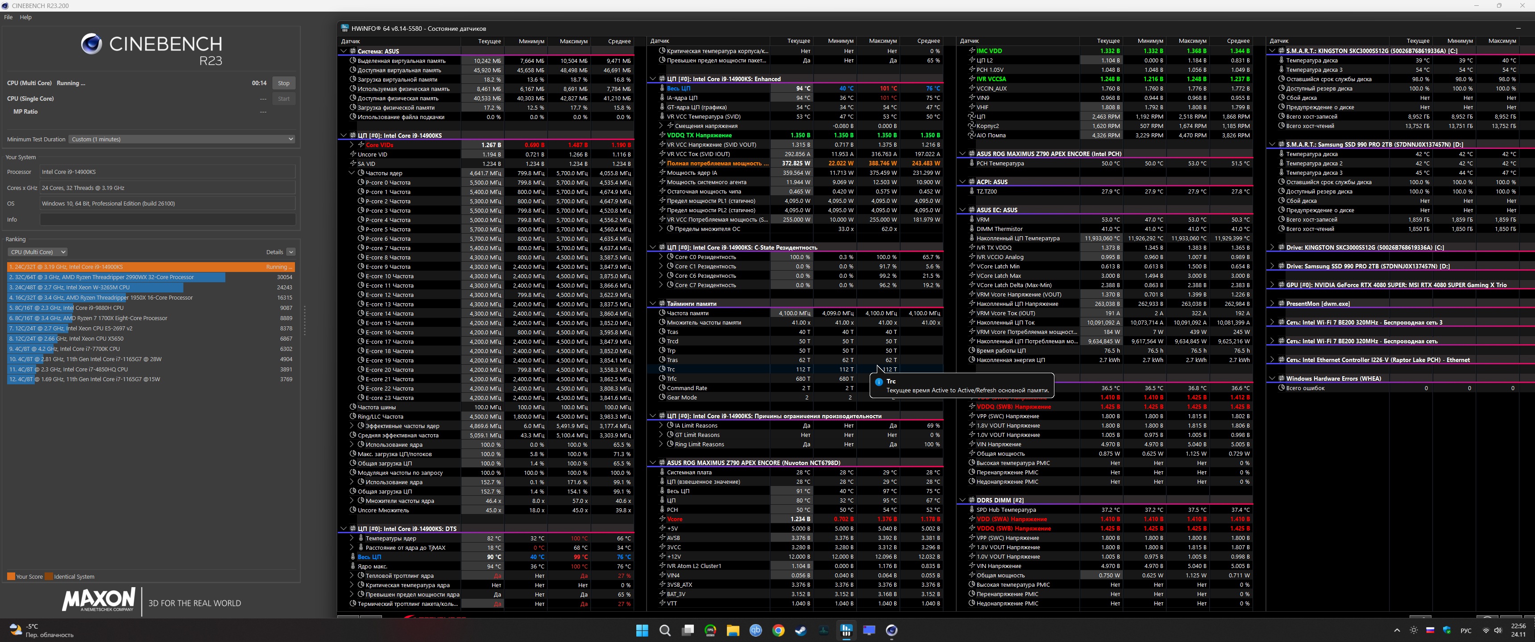Open the File menu
The image size is (1535, 642).
pyautogui.click(x=8, y=17)
